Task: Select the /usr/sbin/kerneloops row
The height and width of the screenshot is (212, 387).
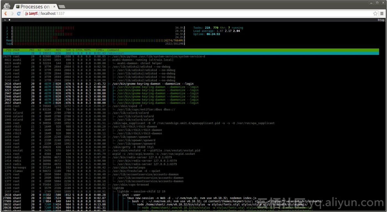Action: click(x=191, y=167)
